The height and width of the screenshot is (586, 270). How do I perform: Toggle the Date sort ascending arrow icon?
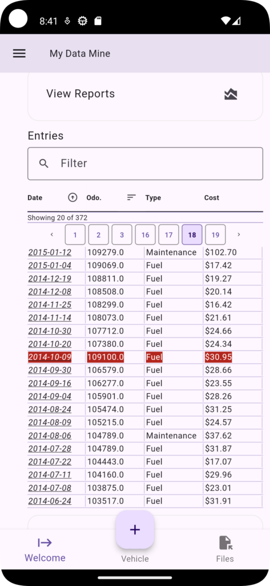pos(72,197)
